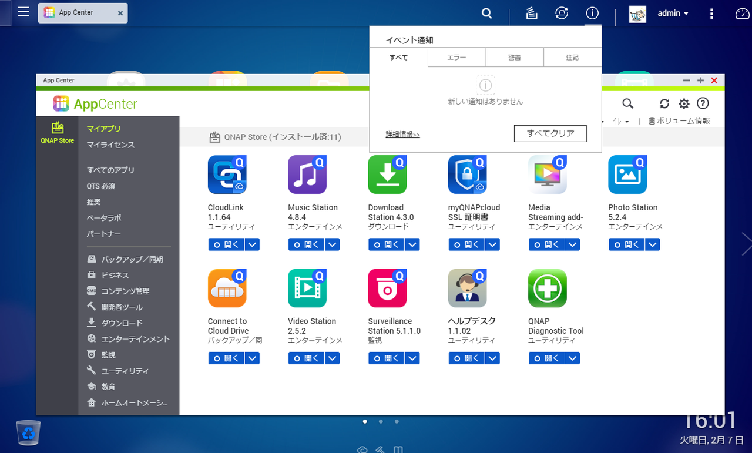Screen dimensions: 752x453
Task: Open CloudLink with its 開く button
Action: 227,244
